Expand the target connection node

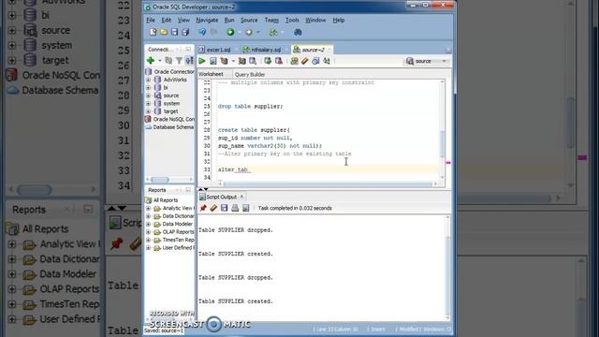(x=148, y=111)
